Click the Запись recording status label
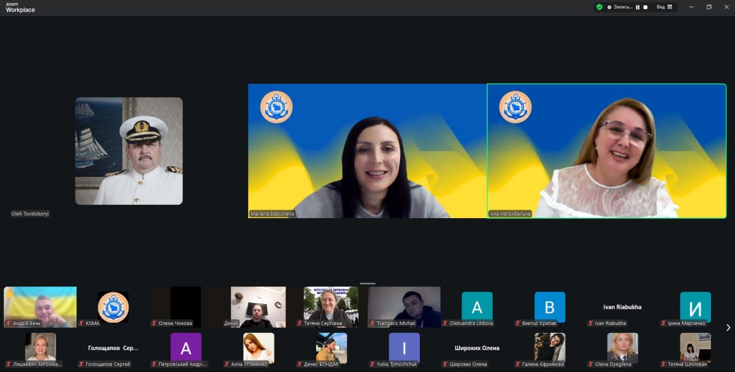This screenshot has width=735, height=372. 622,7
